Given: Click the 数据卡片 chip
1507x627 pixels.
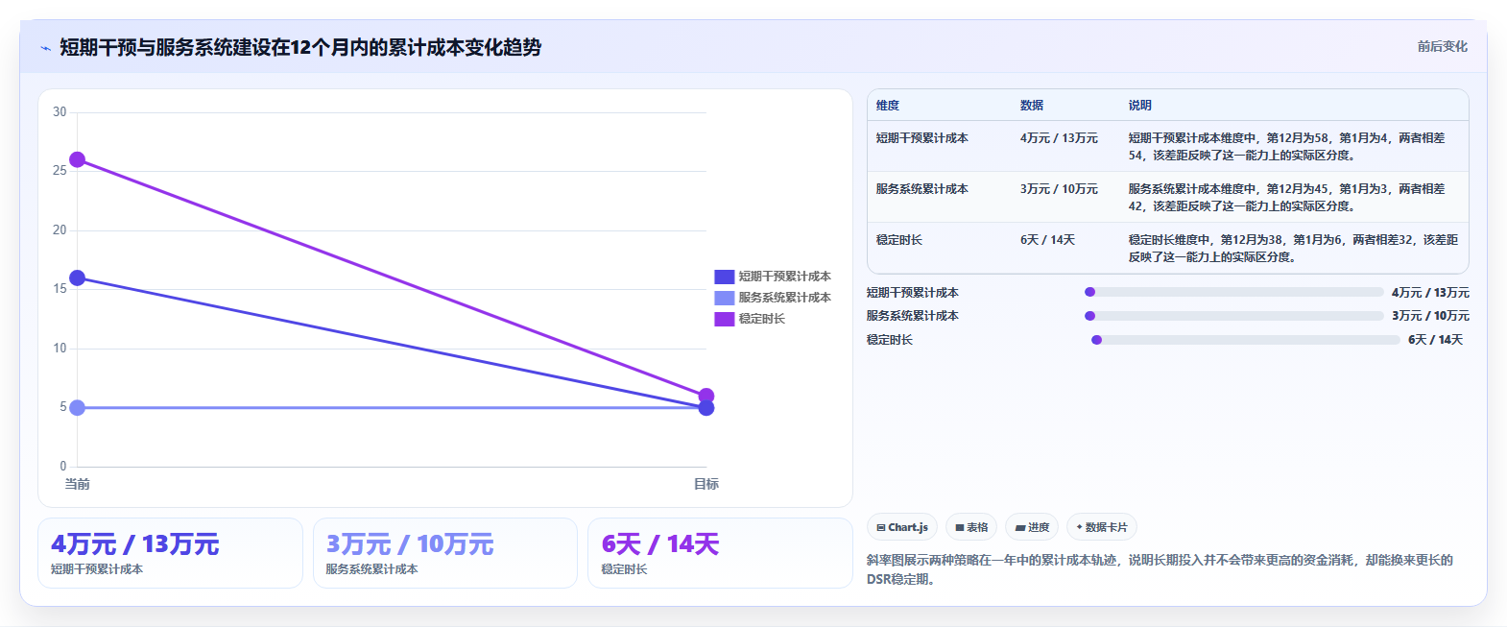Looking at the screenshot, I should coord(1102,527).
